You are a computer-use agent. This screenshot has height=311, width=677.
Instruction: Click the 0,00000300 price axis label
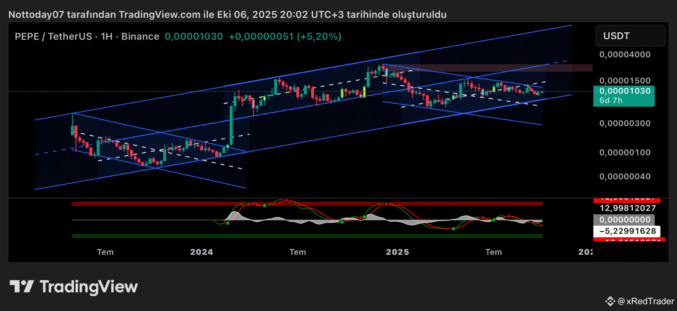point(625,124)
